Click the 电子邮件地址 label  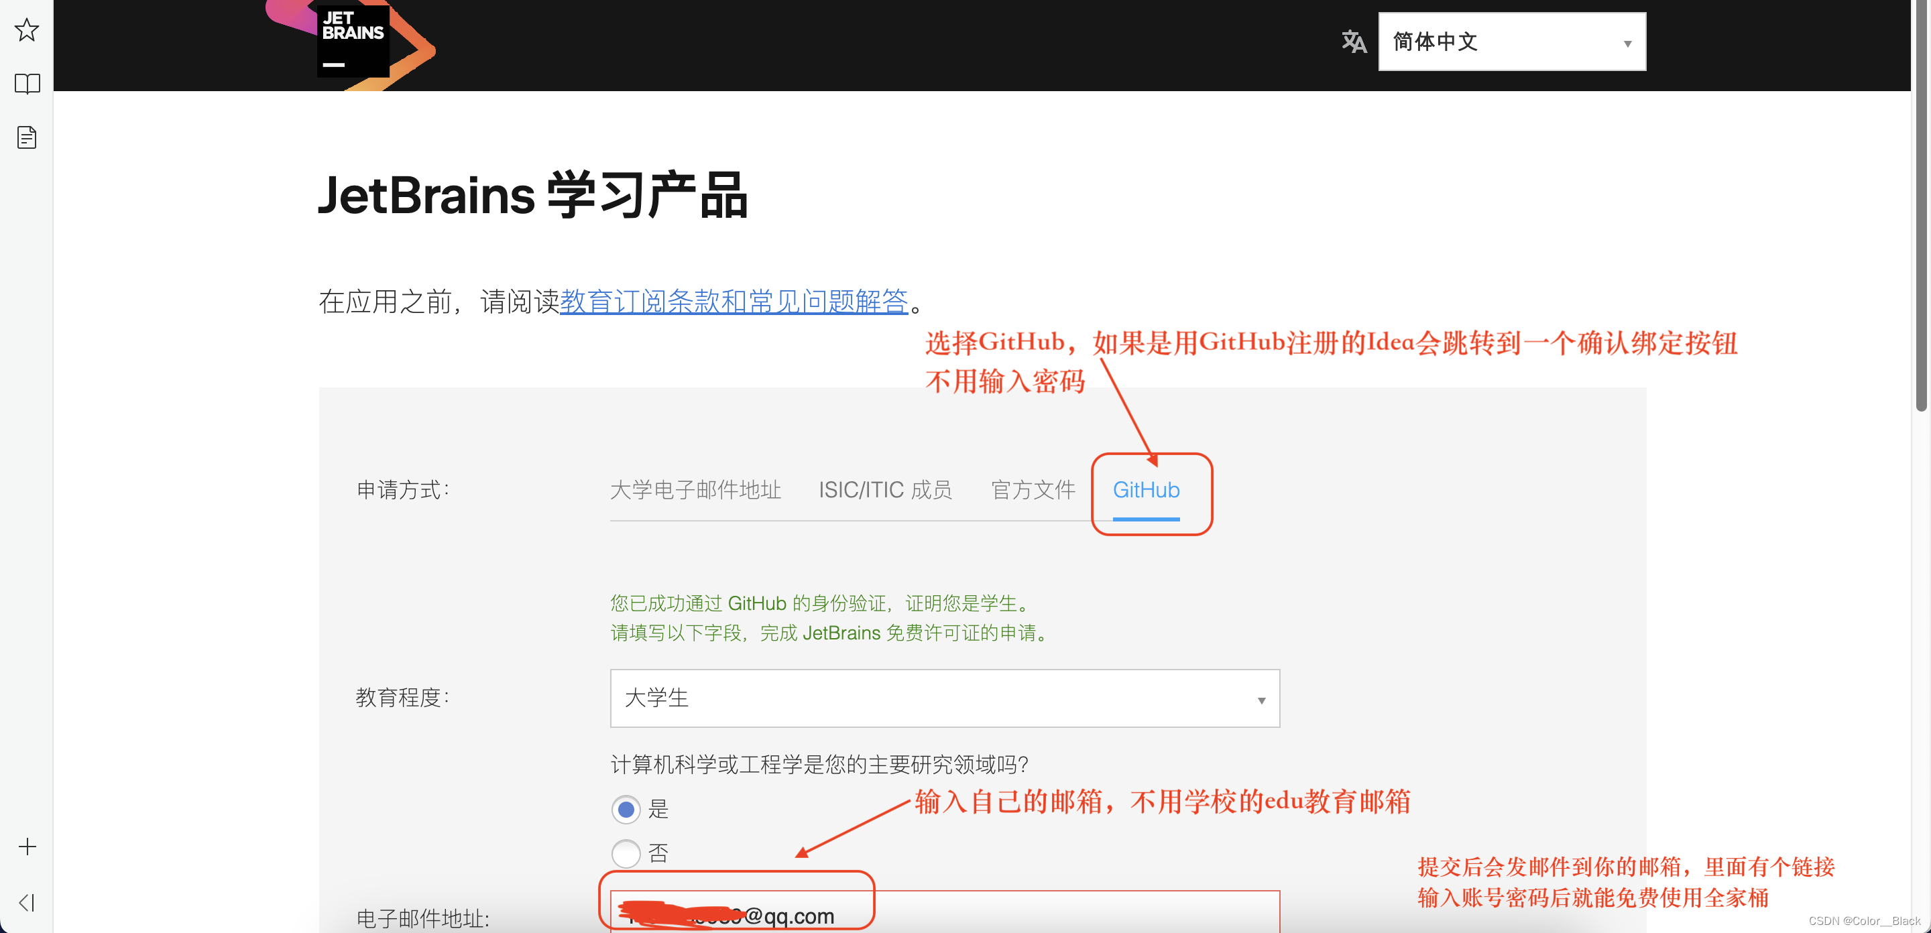423,919
